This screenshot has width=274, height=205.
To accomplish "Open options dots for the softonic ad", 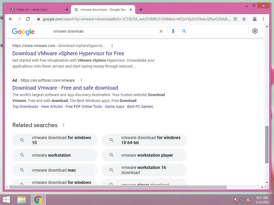I will (x=81, y=80).
